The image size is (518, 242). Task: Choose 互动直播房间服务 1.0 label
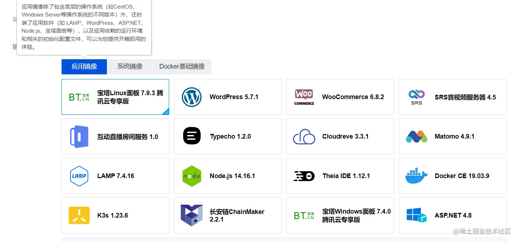(x=128, y=136)
